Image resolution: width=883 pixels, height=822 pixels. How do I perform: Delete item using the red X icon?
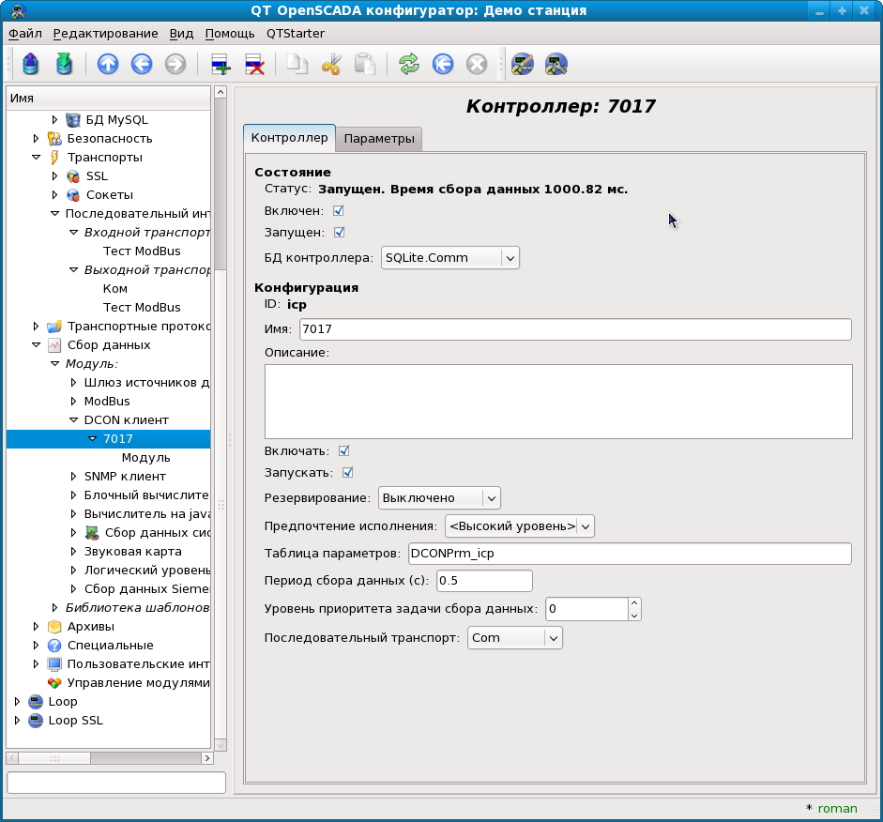click(254, 65)
